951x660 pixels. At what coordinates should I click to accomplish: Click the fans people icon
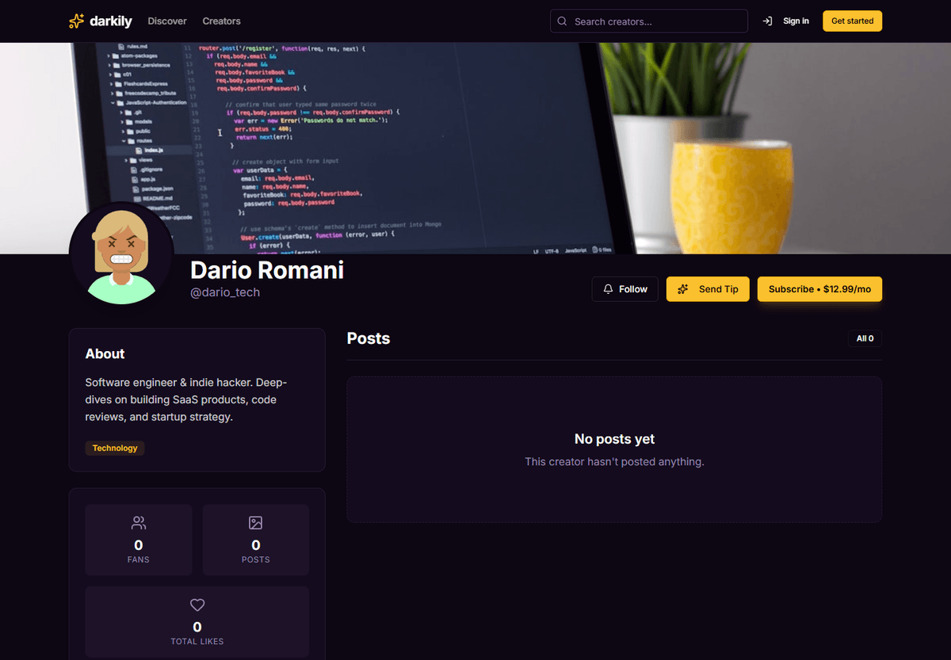click(x=139, y=523)
